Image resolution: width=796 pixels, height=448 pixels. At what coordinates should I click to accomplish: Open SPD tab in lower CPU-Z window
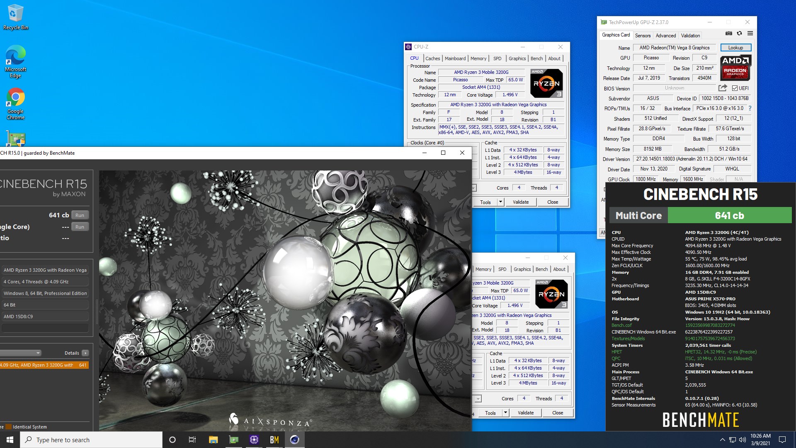click(502, 269)
